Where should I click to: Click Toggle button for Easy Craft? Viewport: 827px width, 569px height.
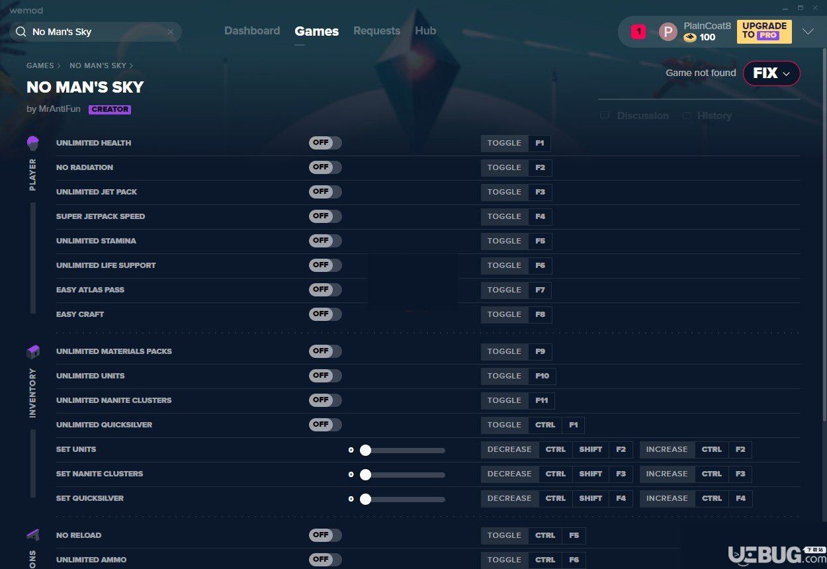[504, 314]
